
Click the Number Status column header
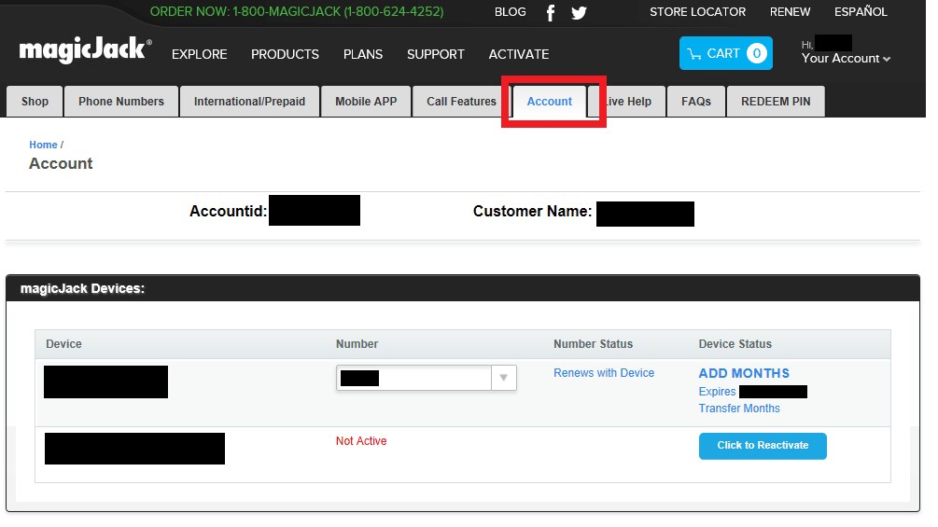tap(593, 344)
